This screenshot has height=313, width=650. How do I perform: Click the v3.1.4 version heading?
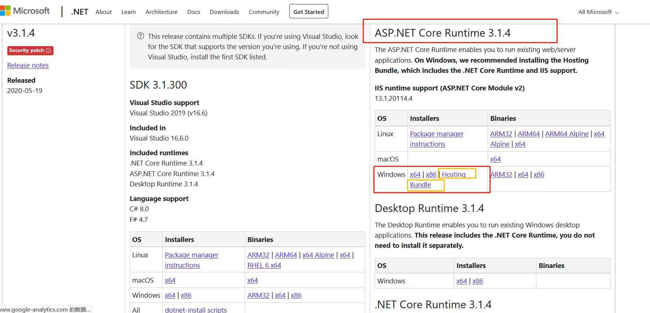pyautogui.click(x=21, y=33)
